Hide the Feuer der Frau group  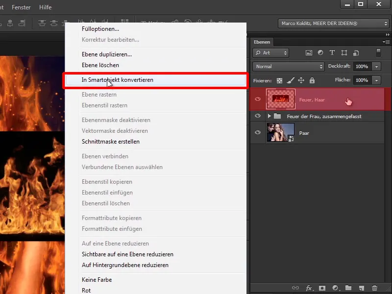click(258, 116)
